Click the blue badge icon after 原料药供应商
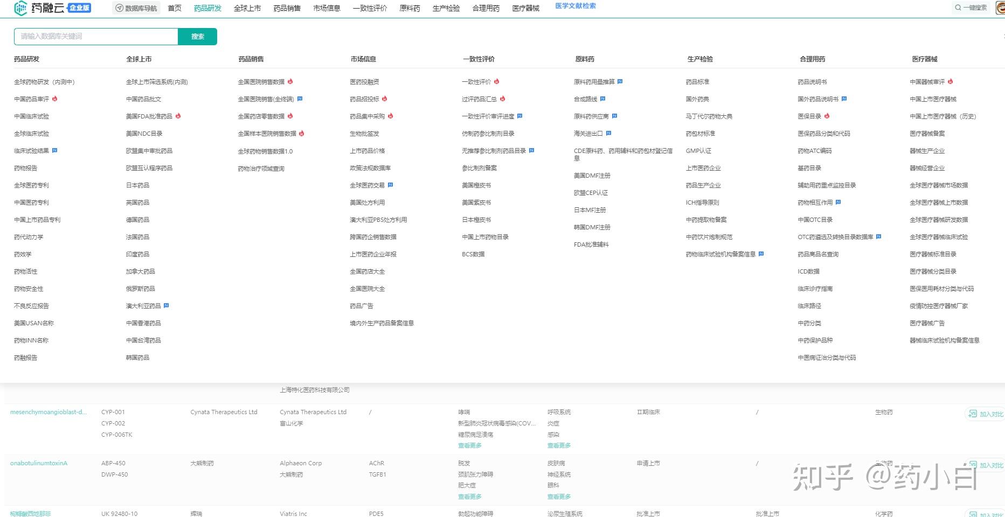 615,116
